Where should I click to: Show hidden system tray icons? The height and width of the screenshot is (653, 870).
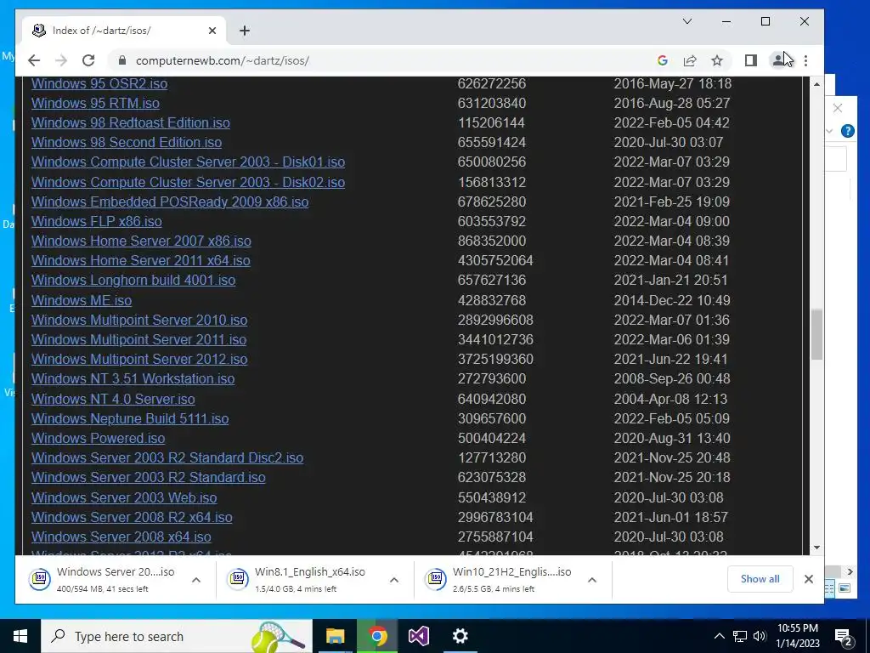pos(719,636)
